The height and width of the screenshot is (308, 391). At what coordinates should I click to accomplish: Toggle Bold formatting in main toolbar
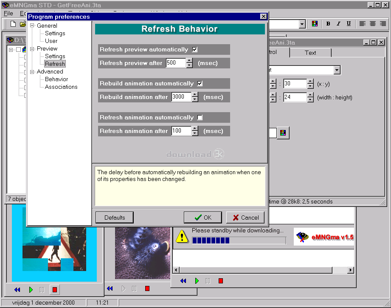[328, 24]
